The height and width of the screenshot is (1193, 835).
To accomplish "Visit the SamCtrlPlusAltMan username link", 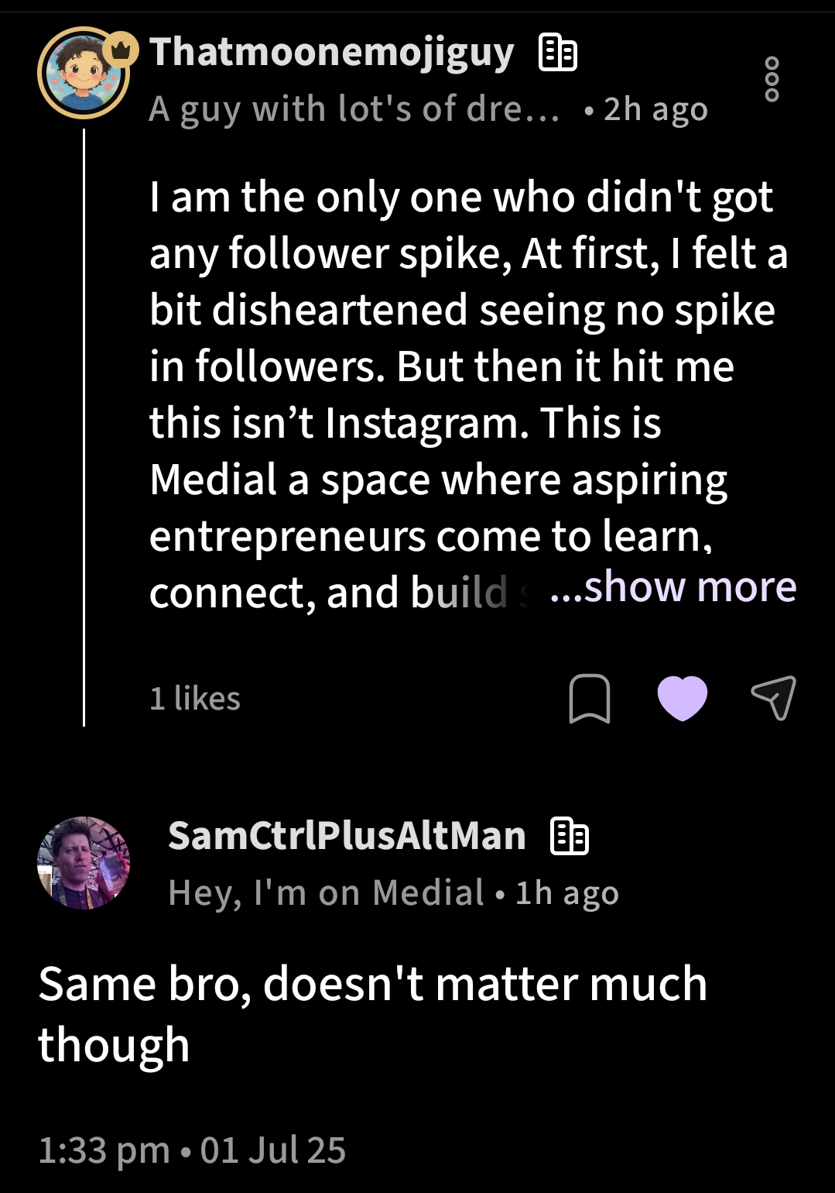I will 347,837.
